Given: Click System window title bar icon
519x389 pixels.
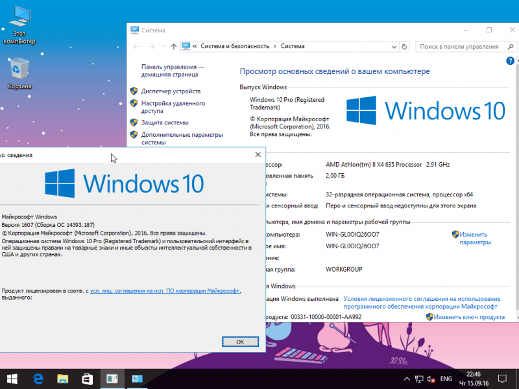Looking at the screenshot, I should pos(134,30).
